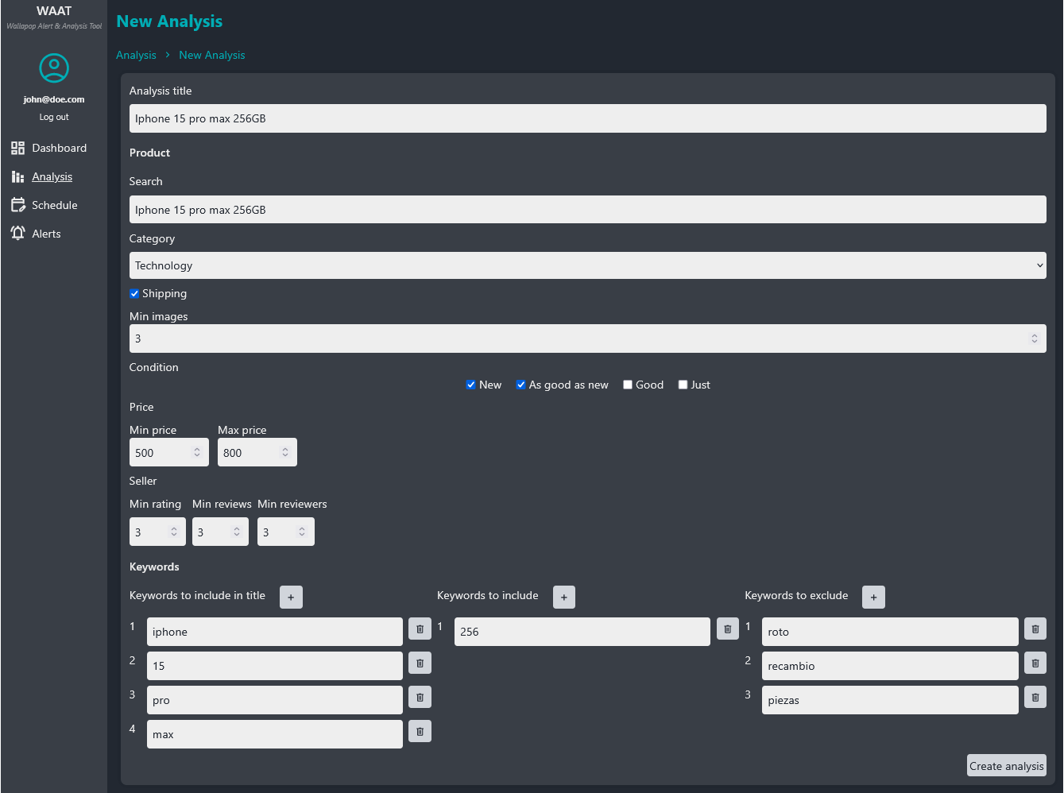Image resolution: width=1064 pixels, height=793 pixels.
Task: Click the Min reviewers number field
Action: (x=286, y=532)
